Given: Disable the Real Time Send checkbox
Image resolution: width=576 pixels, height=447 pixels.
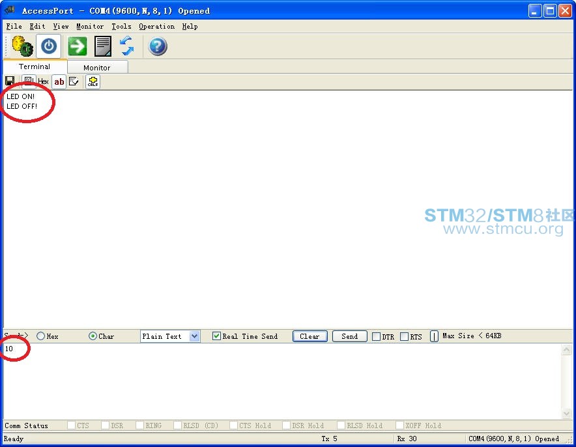Looking at the screenshot, I should 216,336.
